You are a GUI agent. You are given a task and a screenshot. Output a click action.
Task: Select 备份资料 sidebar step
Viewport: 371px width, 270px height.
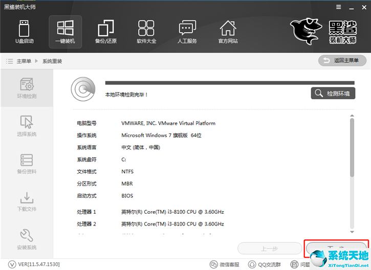click(x=27, y=164)
